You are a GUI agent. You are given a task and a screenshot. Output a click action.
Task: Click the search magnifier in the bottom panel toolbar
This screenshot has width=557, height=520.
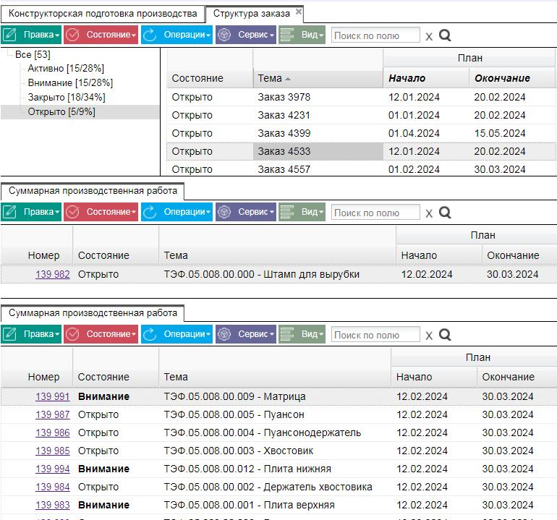(x=445, y=335)
